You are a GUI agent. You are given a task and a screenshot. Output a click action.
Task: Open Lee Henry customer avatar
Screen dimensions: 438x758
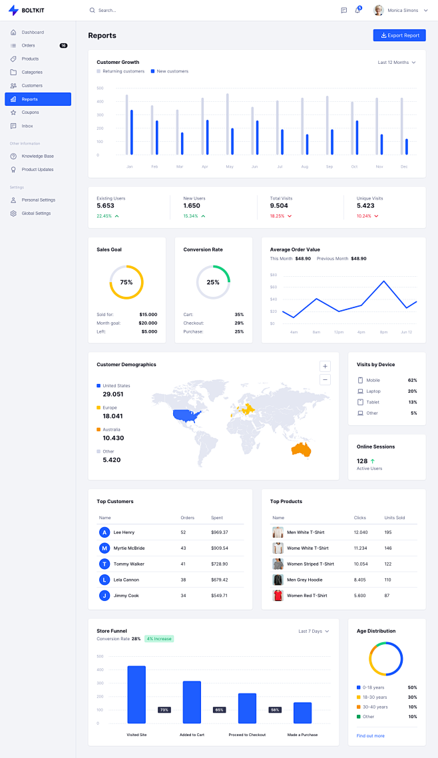pyautogui.click(x=105, y=532)
